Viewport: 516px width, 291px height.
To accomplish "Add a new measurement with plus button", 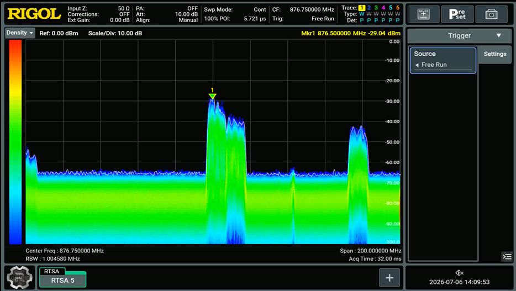I will 389,278.
